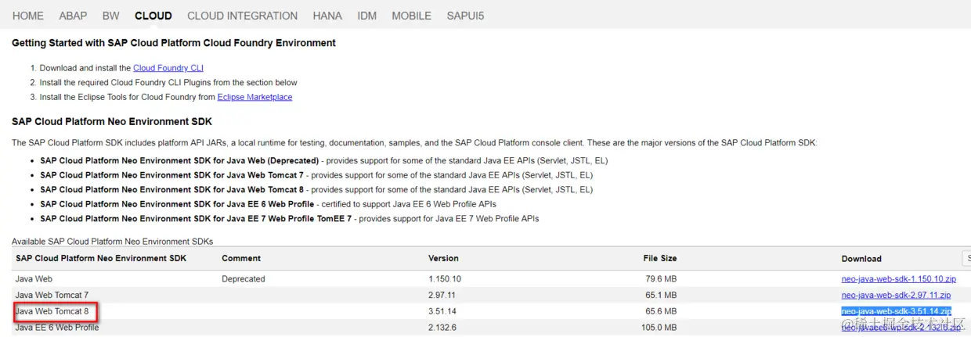Select the CLOUD tab
Viewport: 971px width, 337px height.
[153, 16]
